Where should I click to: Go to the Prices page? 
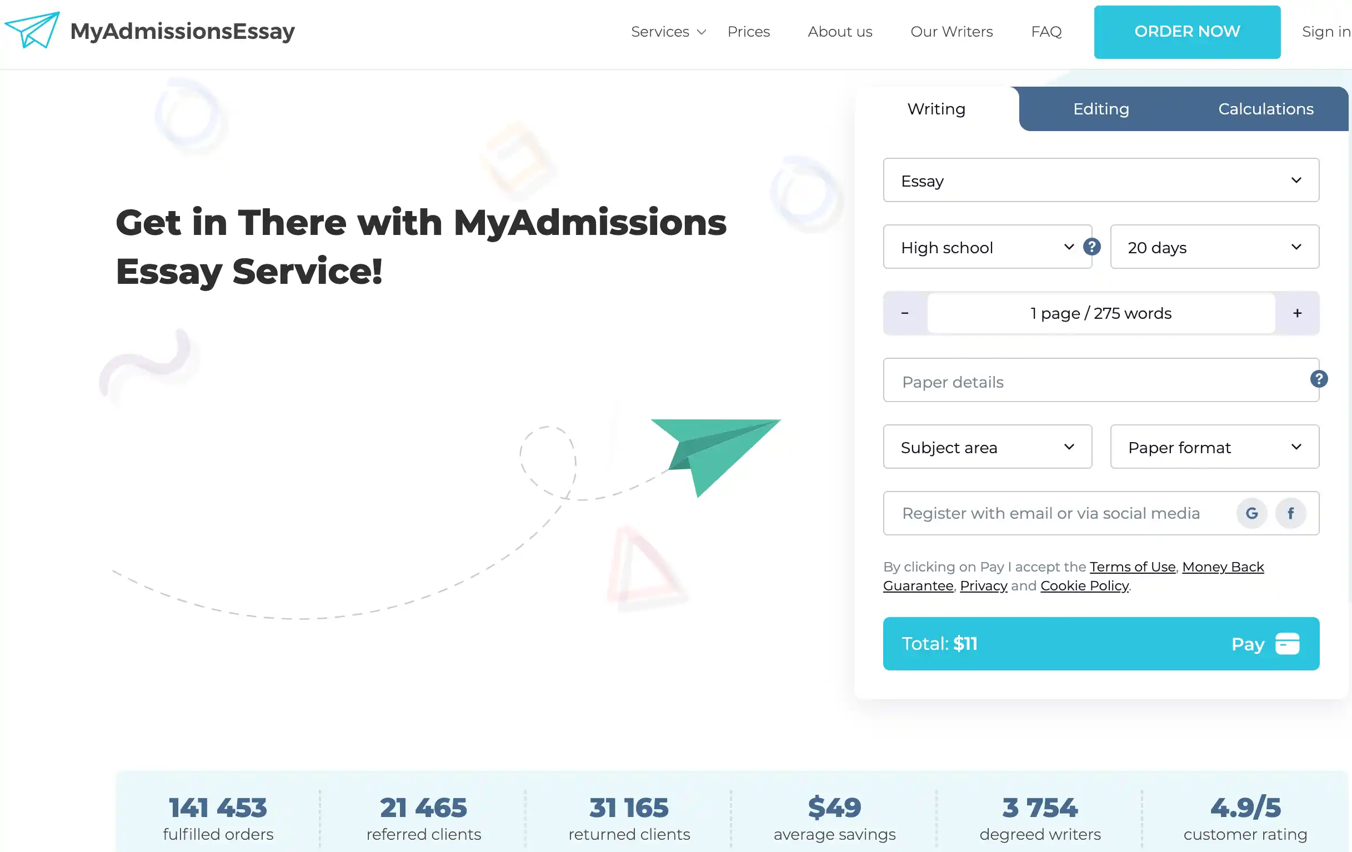(x=748, y=32)
